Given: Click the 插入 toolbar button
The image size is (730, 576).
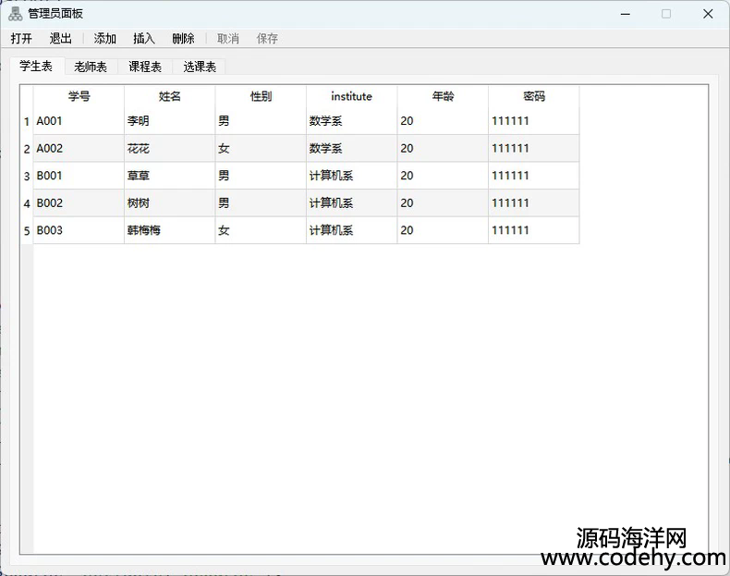Looking at the screenshot, I should (x=144, y=39).
